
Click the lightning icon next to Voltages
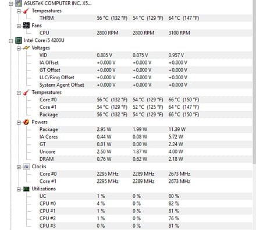26,48
